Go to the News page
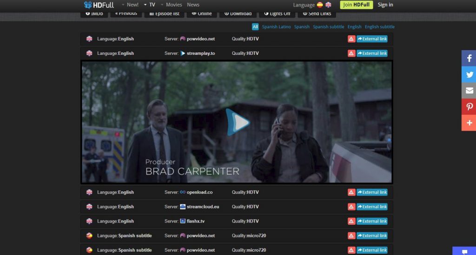The image size is (476, 255). [193, 5]
